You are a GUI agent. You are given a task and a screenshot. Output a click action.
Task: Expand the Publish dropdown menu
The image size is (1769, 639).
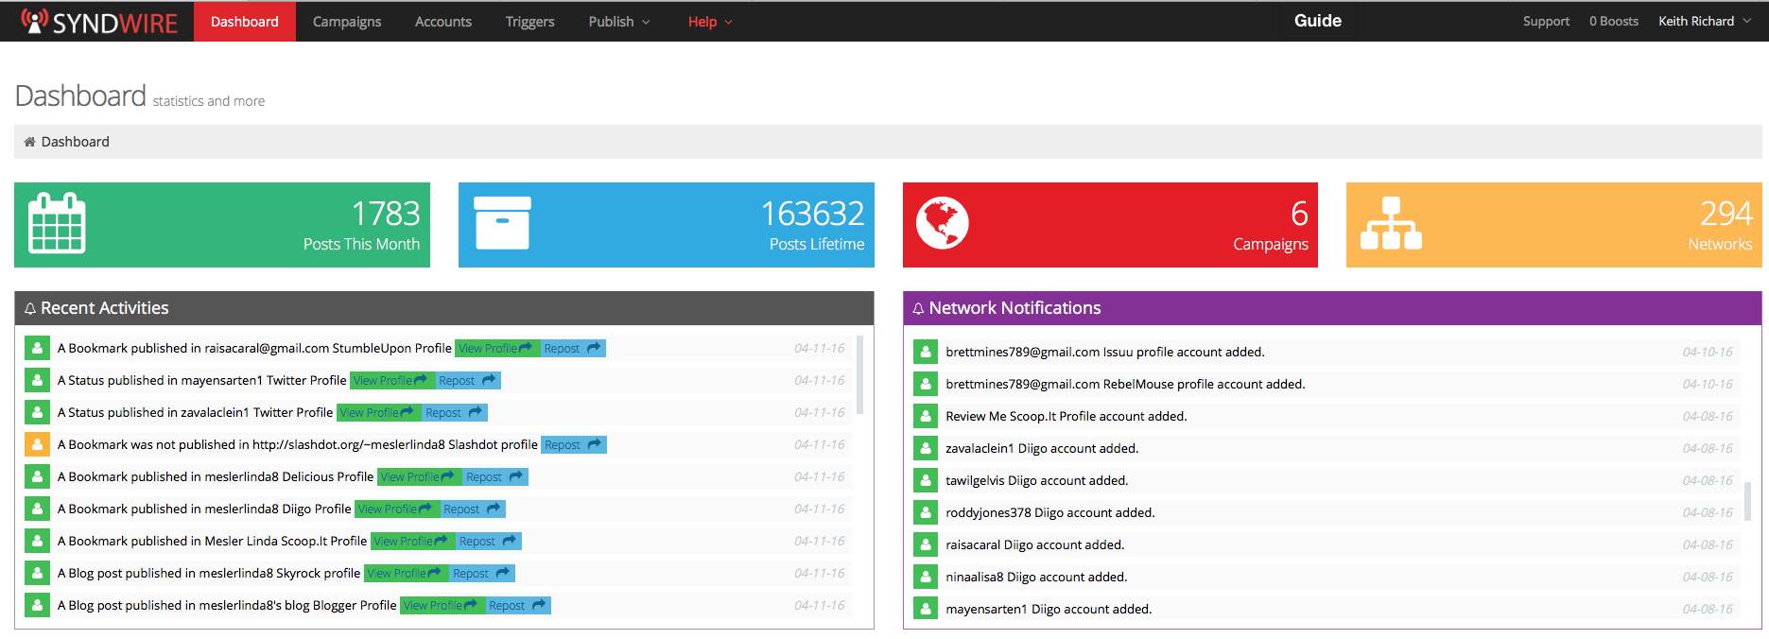coord(618,22)
